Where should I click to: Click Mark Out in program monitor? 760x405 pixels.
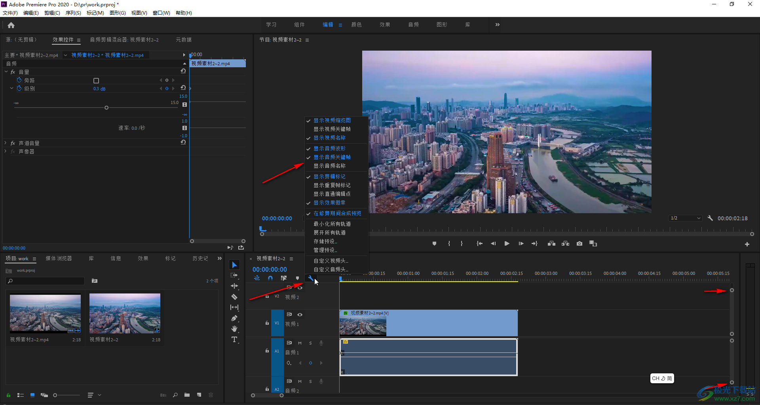462,244
